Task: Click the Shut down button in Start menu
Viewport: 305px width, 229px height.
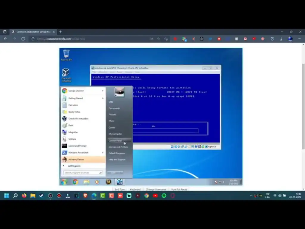Action: click(x=113, y=172)
